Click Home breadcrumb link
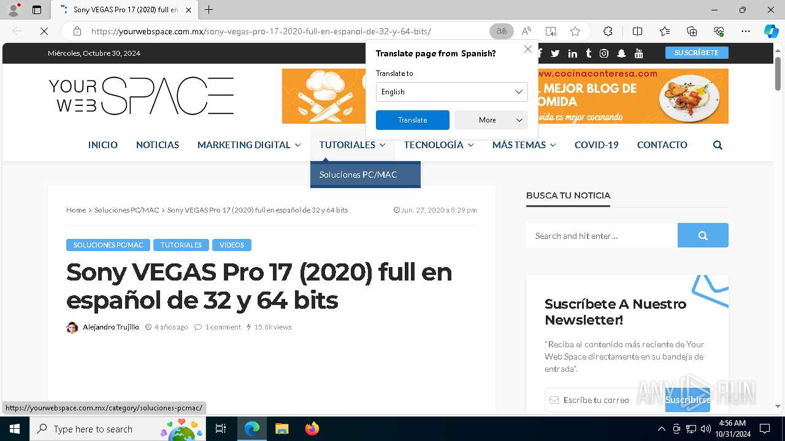The width and height of the screenshot is (785, 441). 76,210
